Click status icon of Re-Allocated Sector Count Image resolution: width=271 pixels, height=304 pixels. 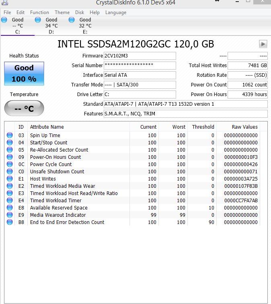point(10,150)
